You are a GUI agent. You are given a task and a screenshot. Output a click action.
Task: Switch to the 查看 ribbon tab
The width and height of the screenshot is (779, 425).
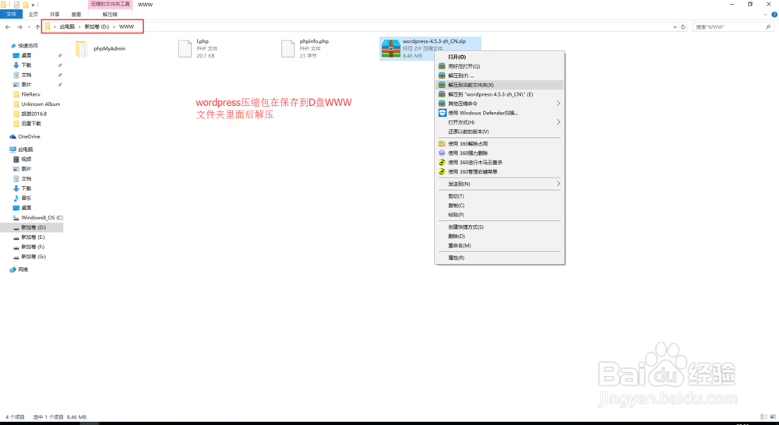point(76,14)
